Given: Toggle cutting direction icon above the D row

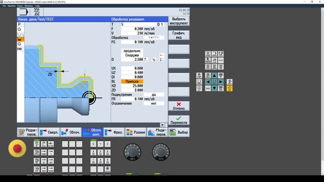Looking at the screenshot, I should point(162,55).
